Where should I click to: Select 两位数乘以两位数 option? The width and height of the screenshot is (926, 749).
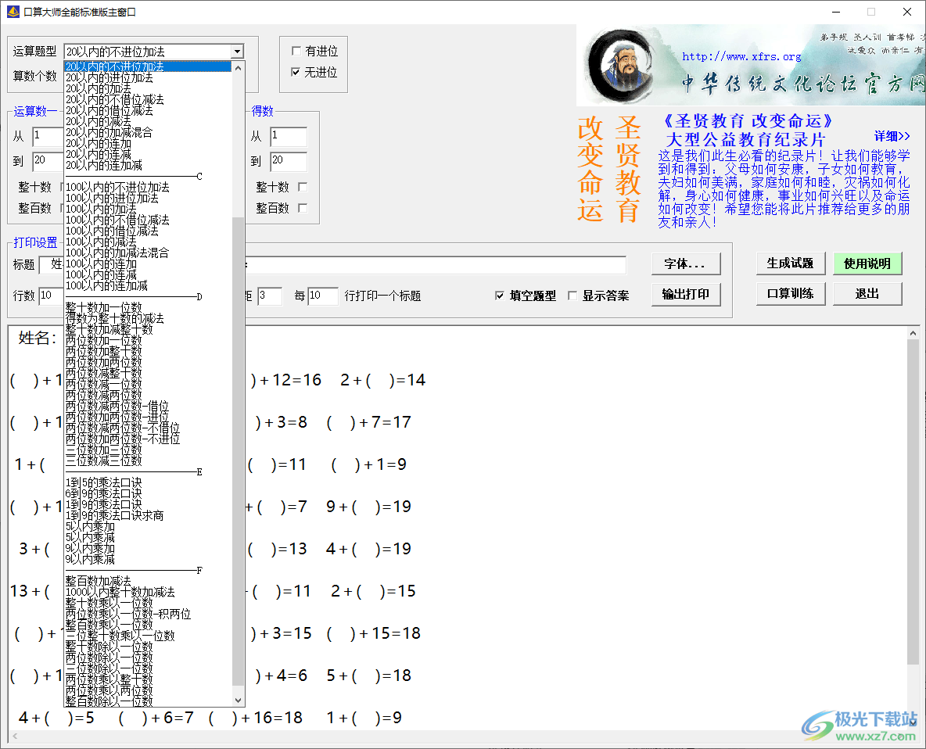(x=148, y=690)
